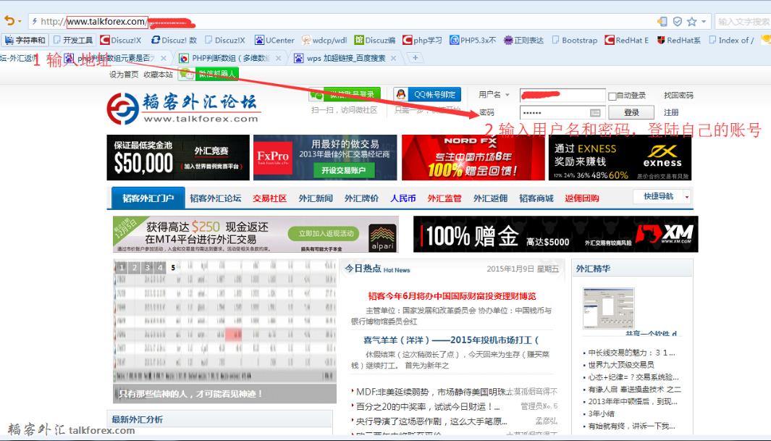Screen dimensions: 771x441
Task: Select the 外汇返佣 nav item
Action: coord(490,198)
